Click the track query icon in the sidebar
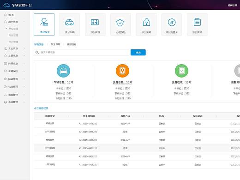The height and width of the screenshot is (180, 240). click(6, 87)
